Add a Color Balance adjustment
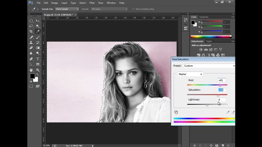 [x=203, y=55]
